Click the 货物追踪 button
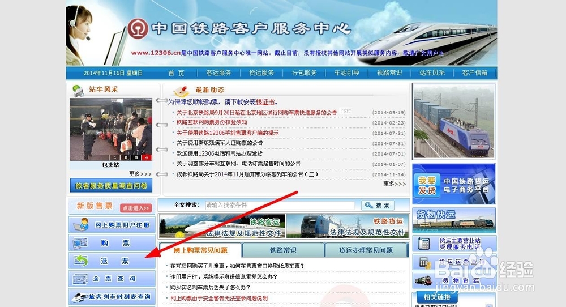 (454, 280)
